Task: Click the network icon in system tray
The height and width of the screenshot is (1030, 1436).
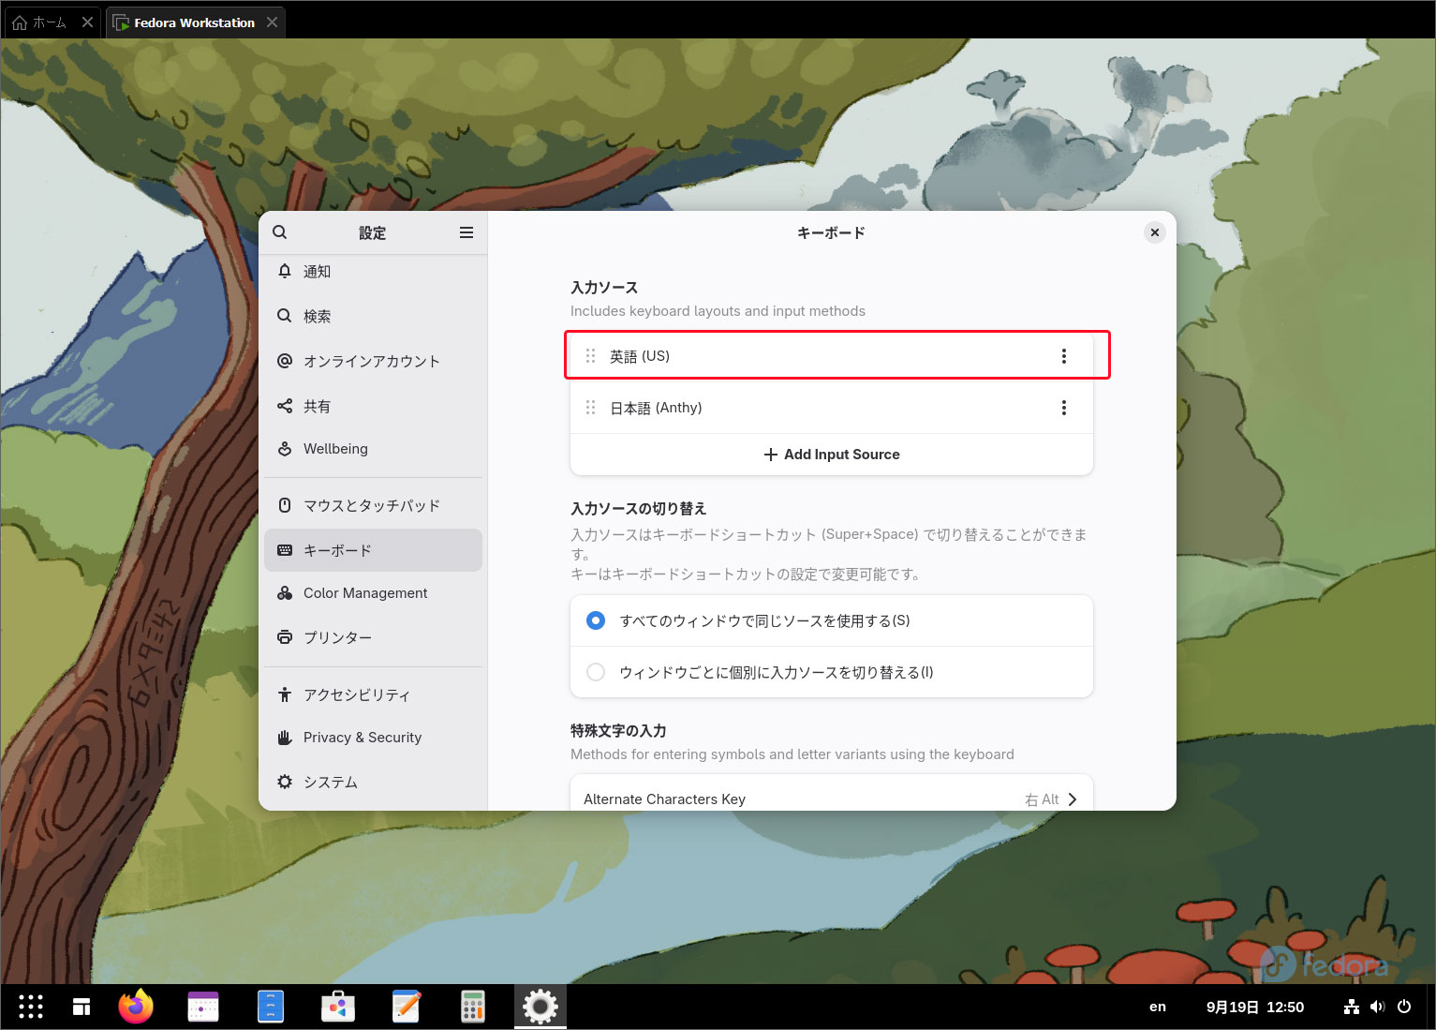Action: coord(1352,1007)
